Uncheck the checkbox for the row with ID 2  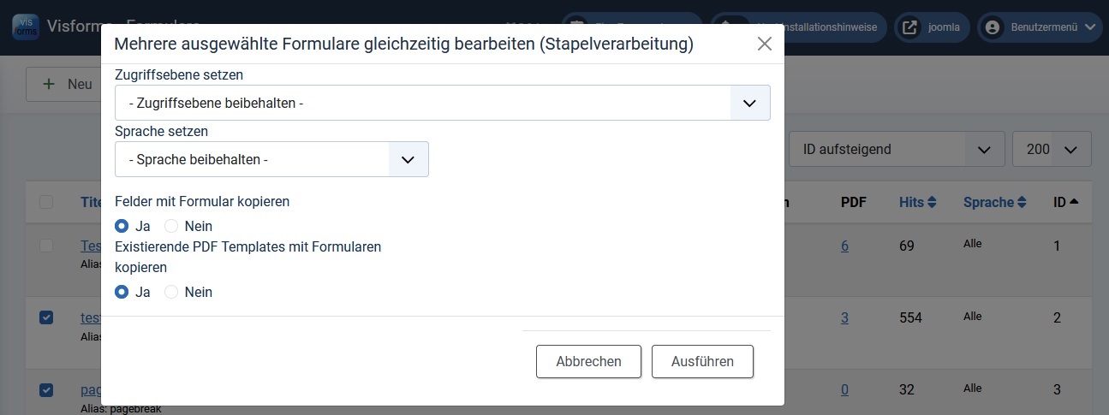click(x=46, y=317)
